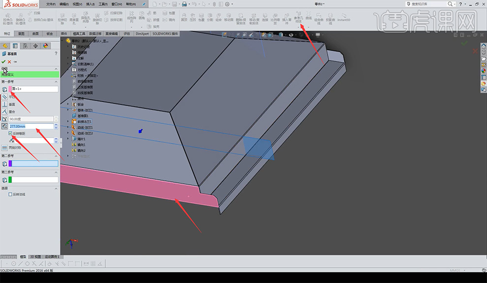Open the Appearances tab in the task pane
Viewport: 487px width, 283px height.
pos(484,71)
